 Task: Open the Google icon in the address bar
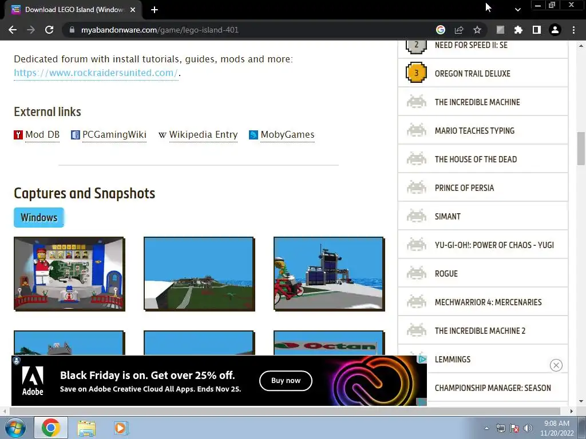coord(441,30)
